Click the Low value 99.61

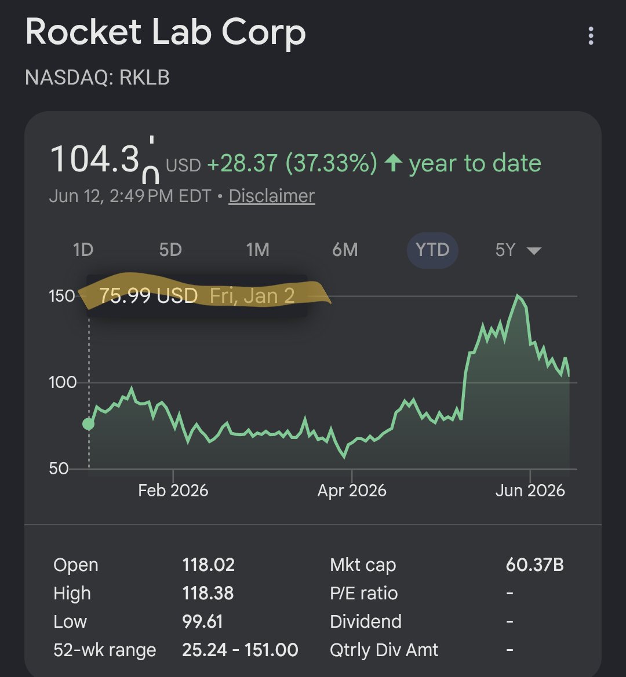(202, 622)
